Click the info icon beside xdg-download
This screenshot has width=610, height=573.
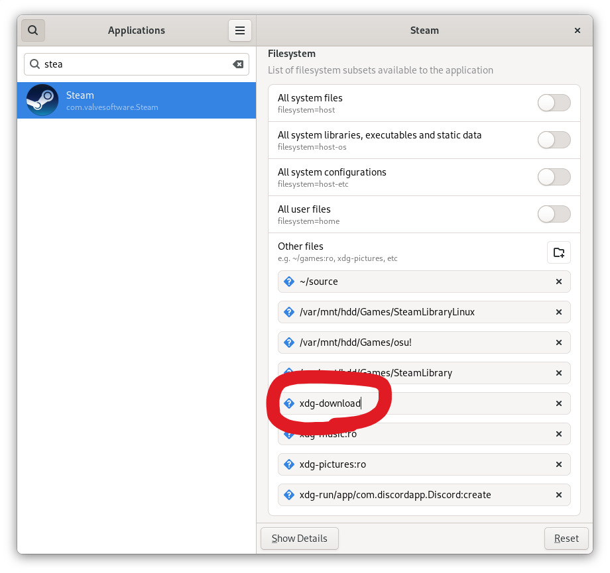pos(289,403)
